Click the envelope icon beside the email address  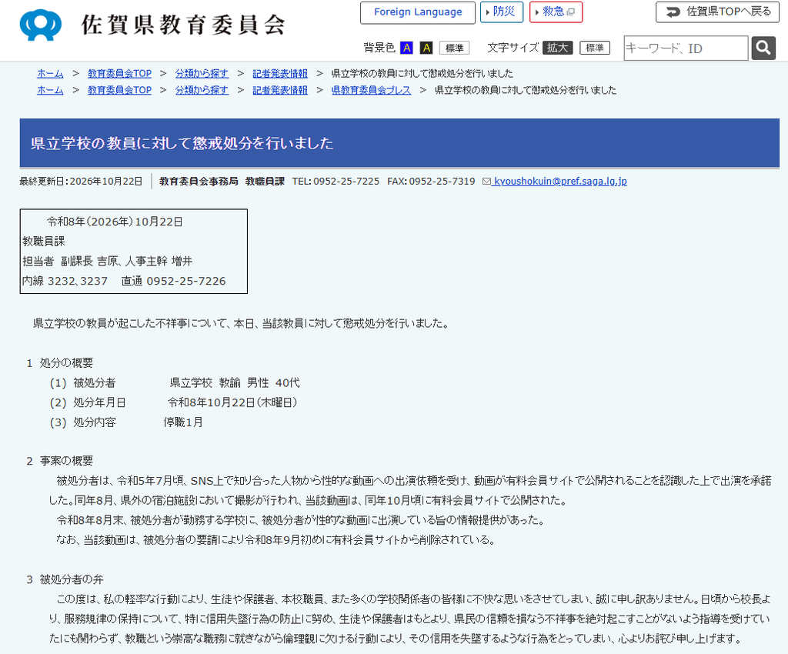point(486,181)
